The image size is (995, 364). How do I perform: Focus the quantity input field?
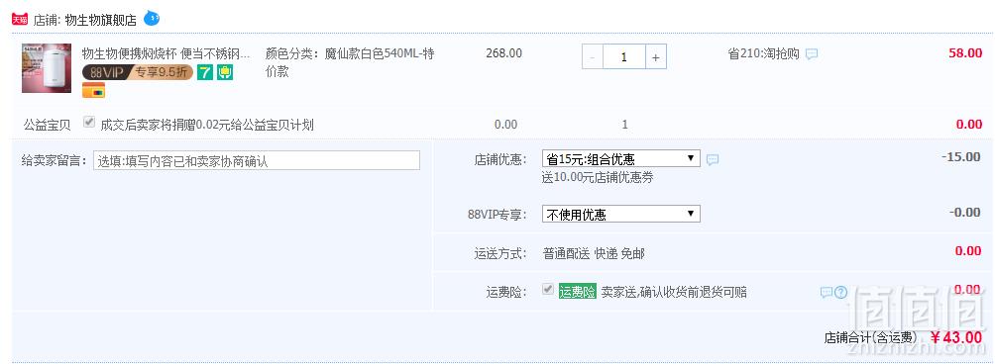[624, 57]
